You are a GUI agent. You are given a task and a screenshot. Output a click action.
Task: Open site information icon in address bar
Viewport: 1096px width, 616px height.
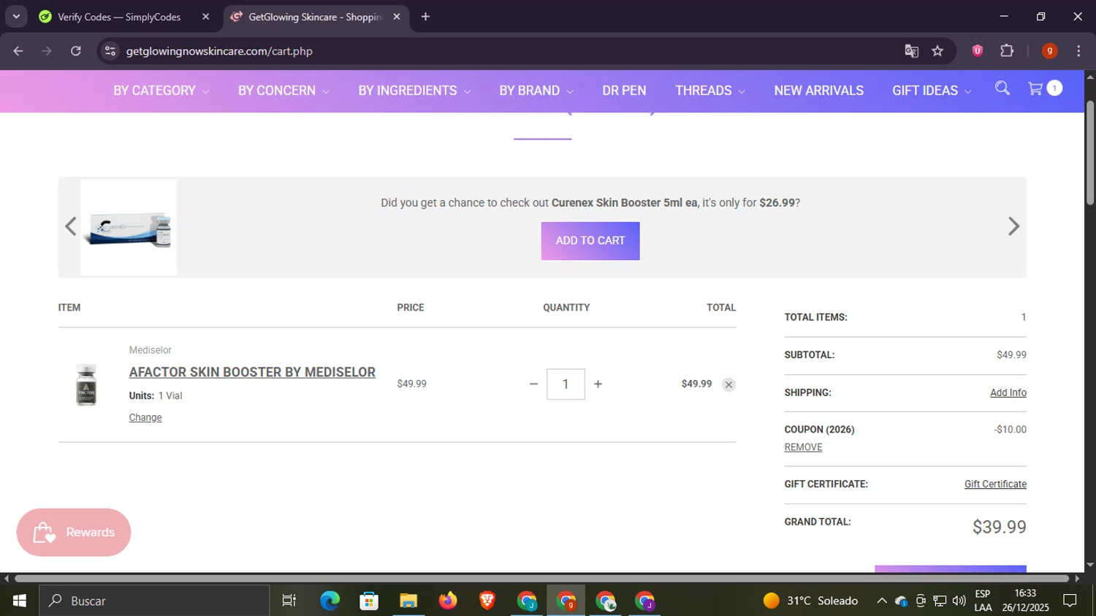point(110,51)
